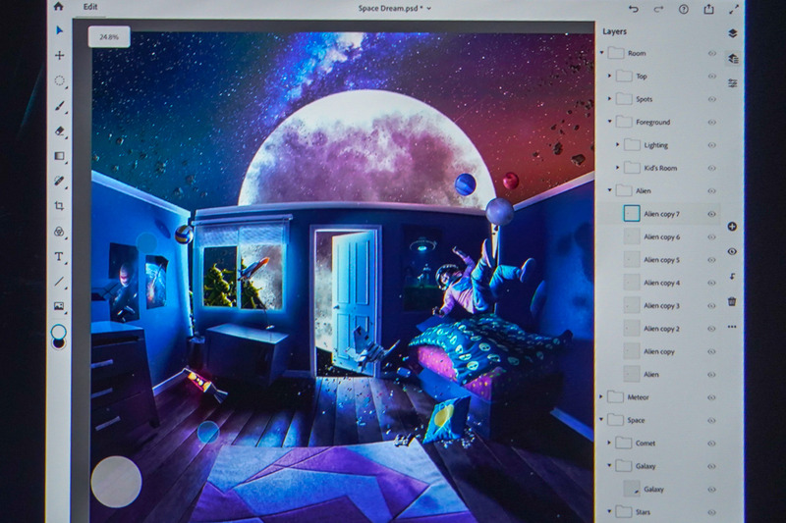
Task: Collapse the Foreground group
Action: [610, 122]
